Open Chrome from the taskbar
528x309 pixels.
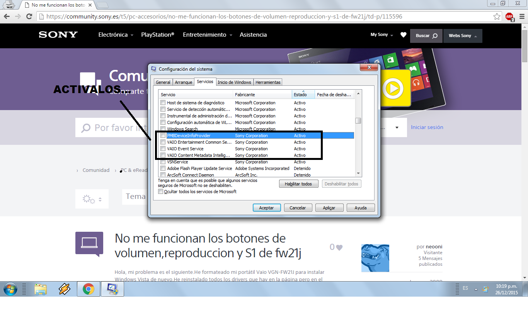tap(89, 289)
